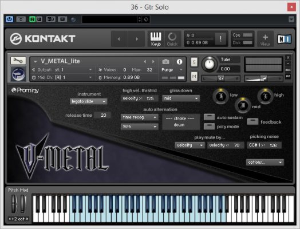Toggle feedback switch
This screenshot has width=300, height=229.
tap(252, 122)
